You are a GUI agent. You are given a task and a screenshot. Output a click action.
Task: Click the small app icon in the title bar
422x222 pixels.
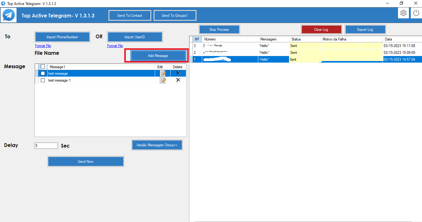point(3,3)
